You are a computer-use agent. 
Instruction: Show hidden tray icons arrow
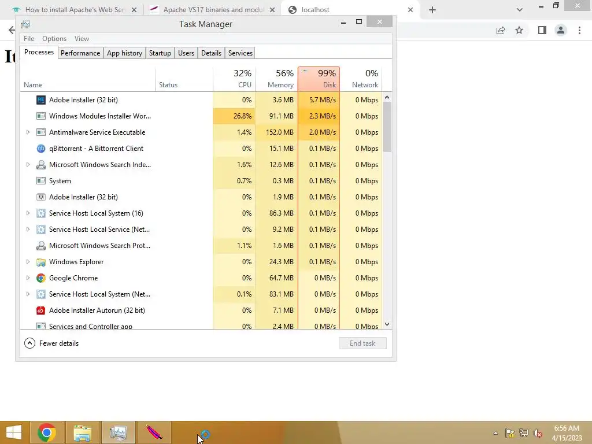pos(495,433)
